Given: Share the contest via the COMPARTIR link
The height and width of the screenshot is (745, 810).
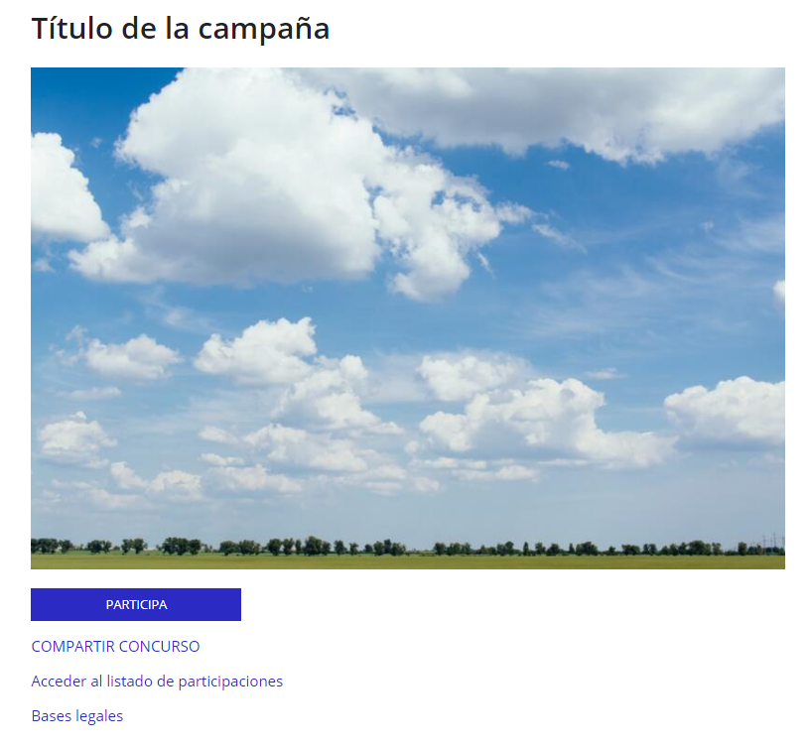Looking at the screenshot, I should (116, 647).
